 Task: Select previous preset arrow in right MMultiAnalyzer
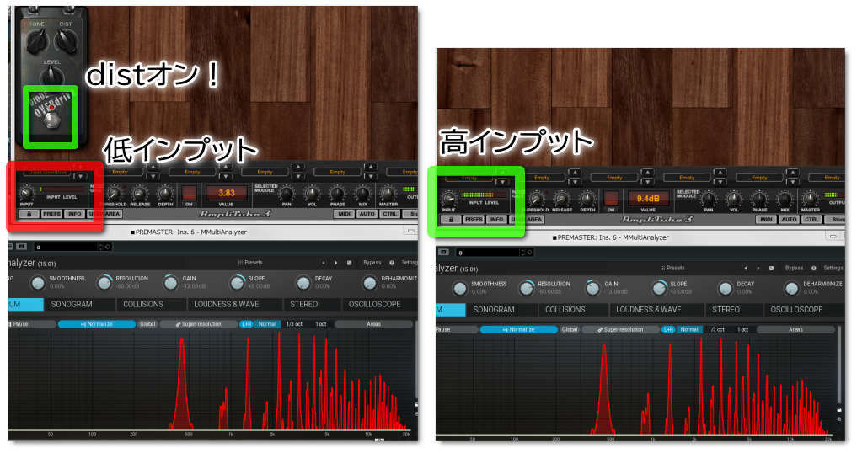(x=746, y=269)
